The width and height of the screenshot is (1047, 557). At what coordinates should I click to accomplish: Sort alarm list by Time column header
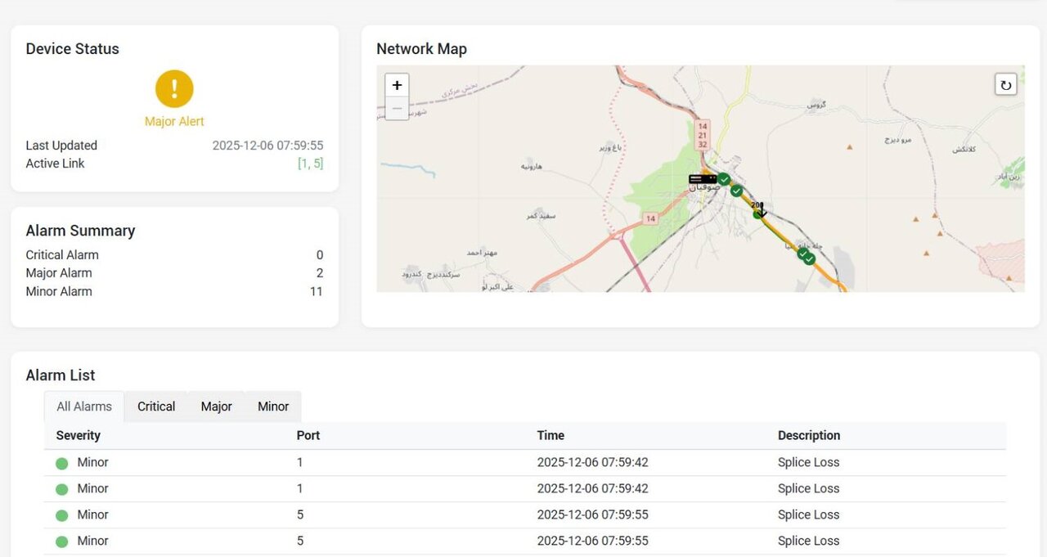(550, 435)
